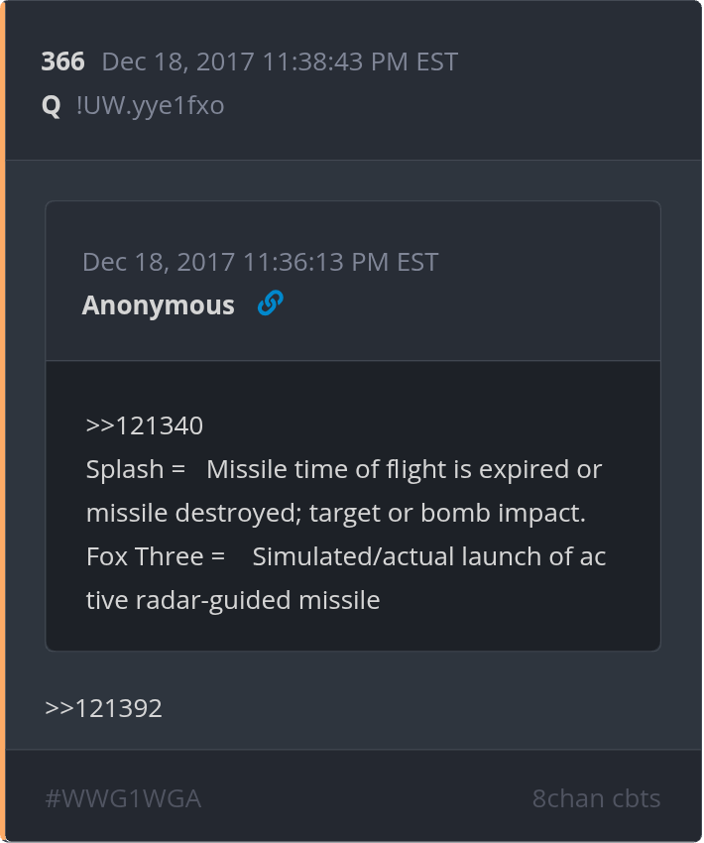Screen dimensions: 704x843
Task: Open the >>121392 post reference
Action: pyautogui.click(x=103, y=708)
